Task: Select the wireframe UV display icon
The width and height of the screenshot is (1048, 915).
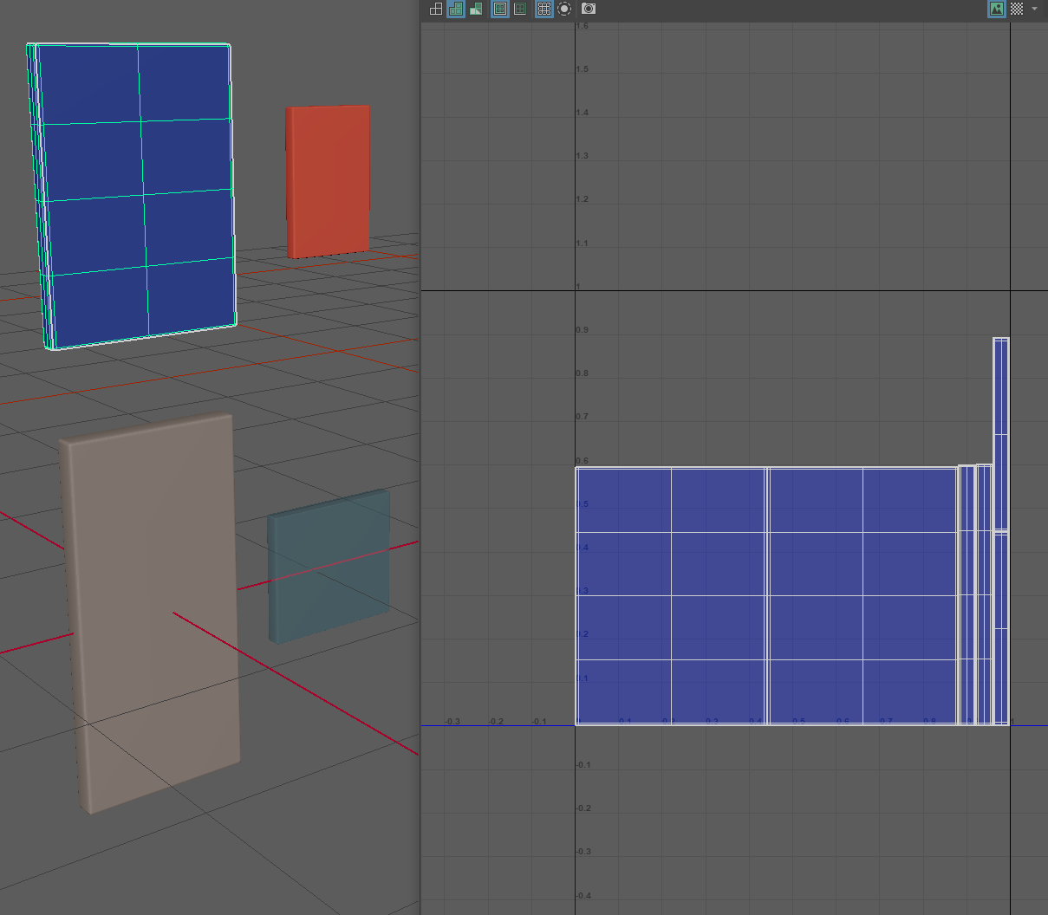Action: coord(436,9)
